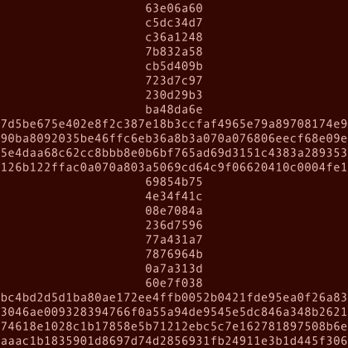Click the line starting with 5e4daa68
Viewport: 348px width, 348px height.
pos(174,152)
